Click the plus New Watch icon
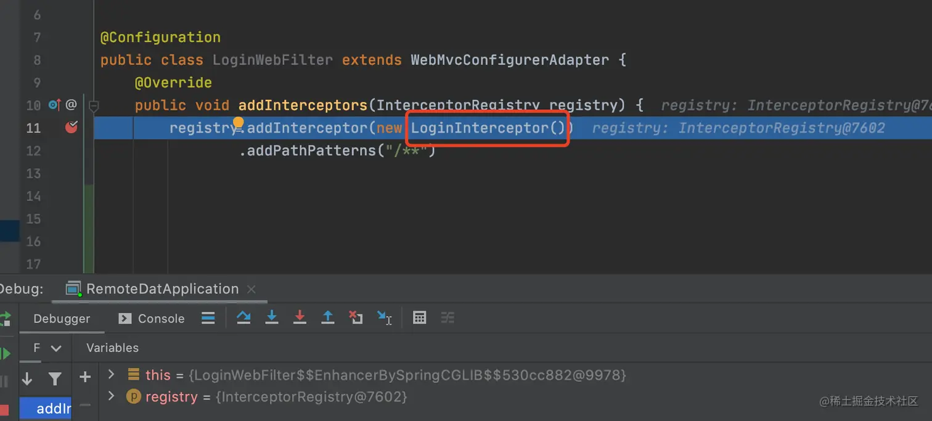This screenshot has height=421, width=932. click(x=85, y=377)
